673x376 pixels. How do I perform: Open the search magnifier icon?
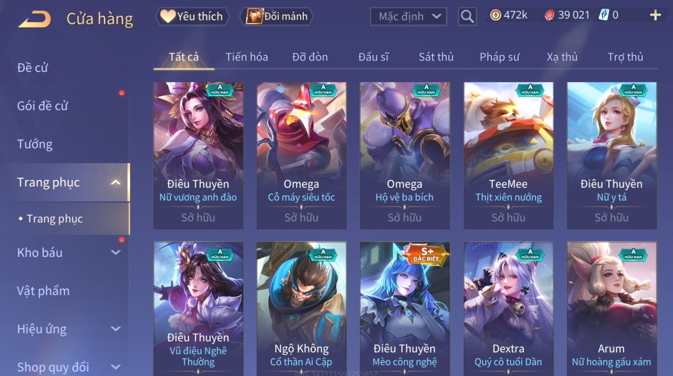coord(467,17)
